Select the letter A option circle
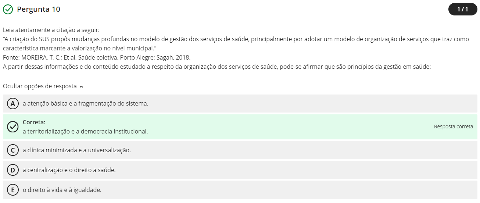Viewport: 480px width, 203px height. coord(13,104)
